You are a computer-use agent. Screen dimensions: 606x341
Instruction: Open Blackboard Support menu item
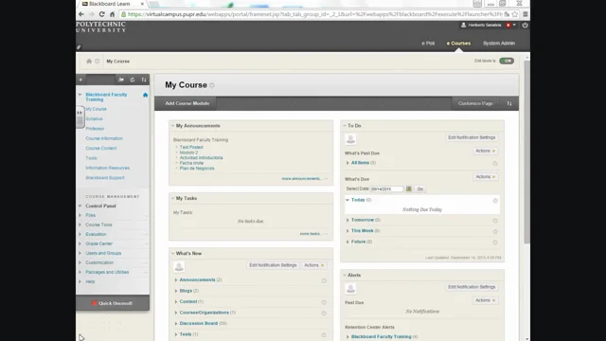105,178
